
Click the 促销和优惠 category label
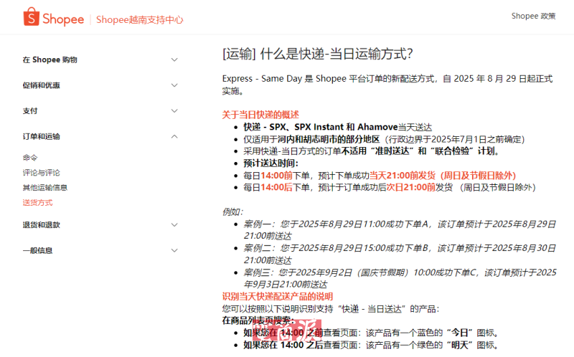[41, 85]
